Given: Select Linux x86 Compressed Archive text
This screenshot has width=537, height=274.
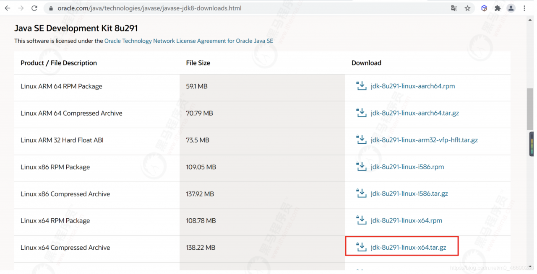Looking at the screenshot, I should [65, 194].
